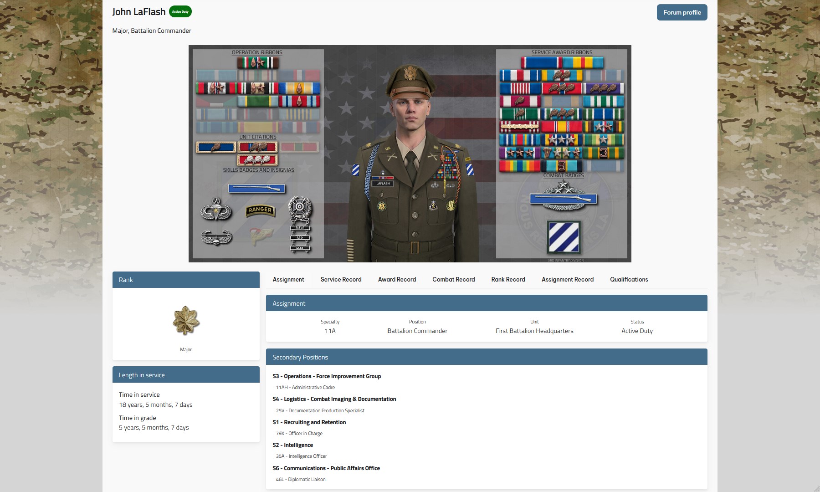The image size is (820, 492).
Task: Switch to the Service Record tab
Action: coord(341,279)
